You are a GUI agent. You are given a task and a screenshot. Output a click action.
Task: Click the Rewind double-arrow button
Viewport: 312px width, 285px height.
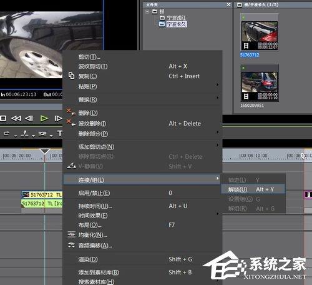(16, 119)
